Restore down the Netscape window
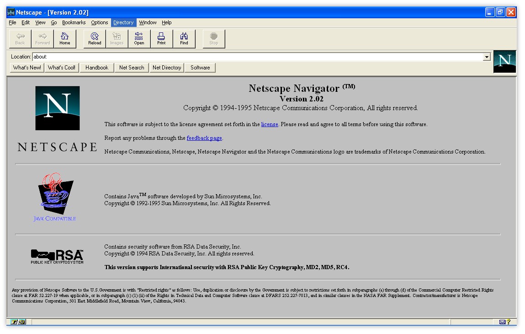525x334 pixels. 501,12
